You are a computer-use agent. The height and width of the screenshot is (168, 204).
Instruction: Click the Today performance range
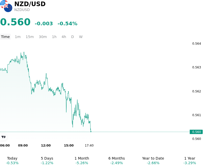[x=12, y=161]
